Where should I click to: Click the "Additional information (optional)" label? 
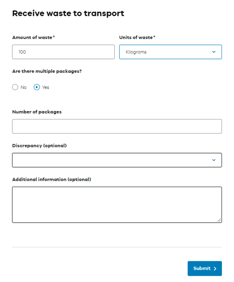point(52,180)
